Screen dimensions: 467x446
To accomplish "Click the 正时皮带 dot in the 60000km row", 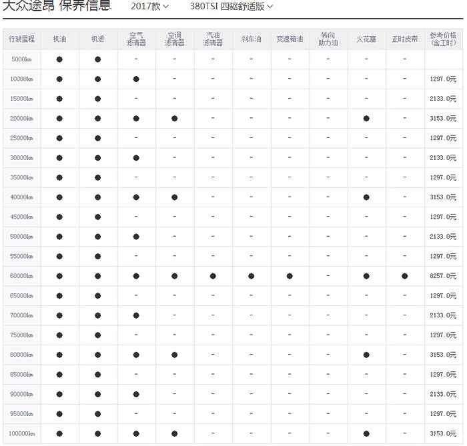I will (405, 276).
